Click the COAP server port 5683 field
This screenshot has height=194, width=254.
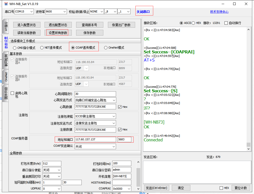124,140
